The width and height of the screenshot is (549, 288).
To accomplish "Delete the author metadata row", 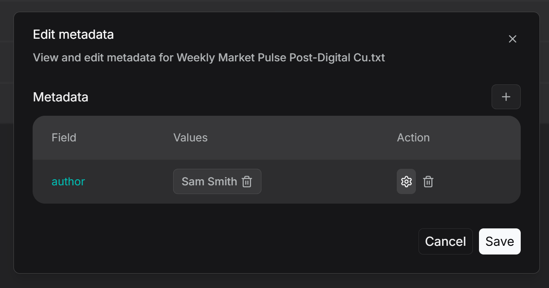I will (x=428, y=181).
